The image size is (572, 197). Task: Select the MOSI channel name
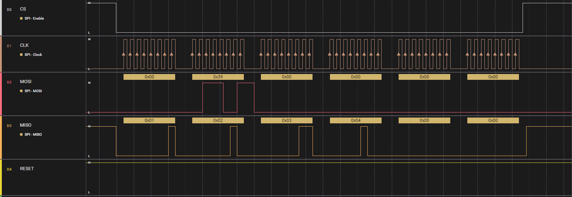click(26, 82)
